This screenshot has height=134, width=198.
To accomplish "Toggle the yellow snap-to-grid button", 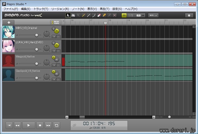I will click(x=124, y=15).
